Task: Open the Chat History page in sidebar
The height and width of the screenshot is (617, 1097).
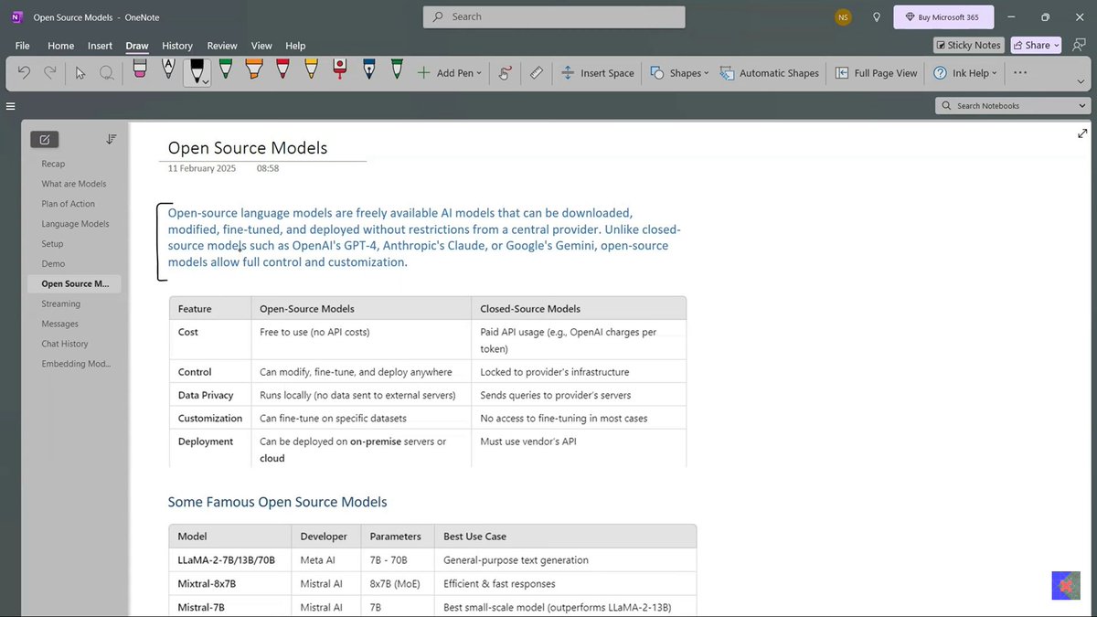Action: click(x=64, y=343)
